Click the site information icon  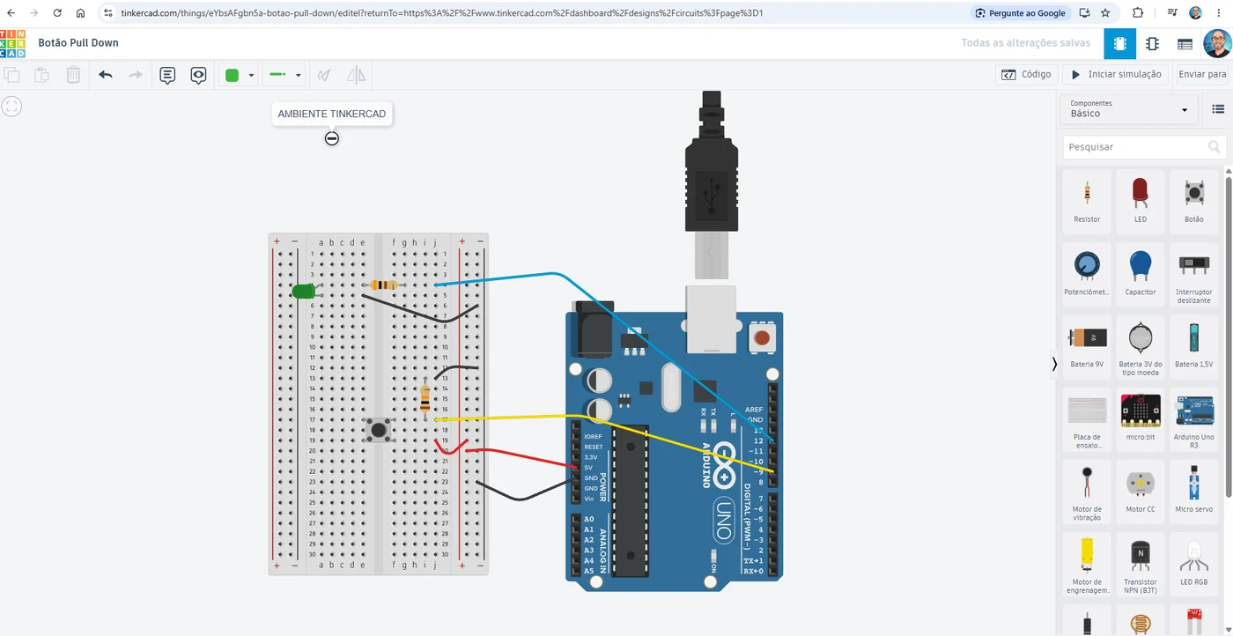coord(107,13)
